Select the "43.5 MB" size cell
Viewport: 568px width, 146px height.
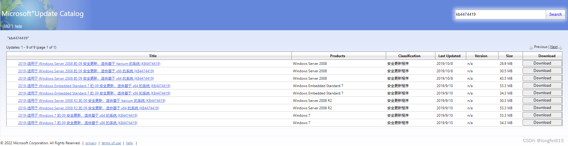point(506,78)
